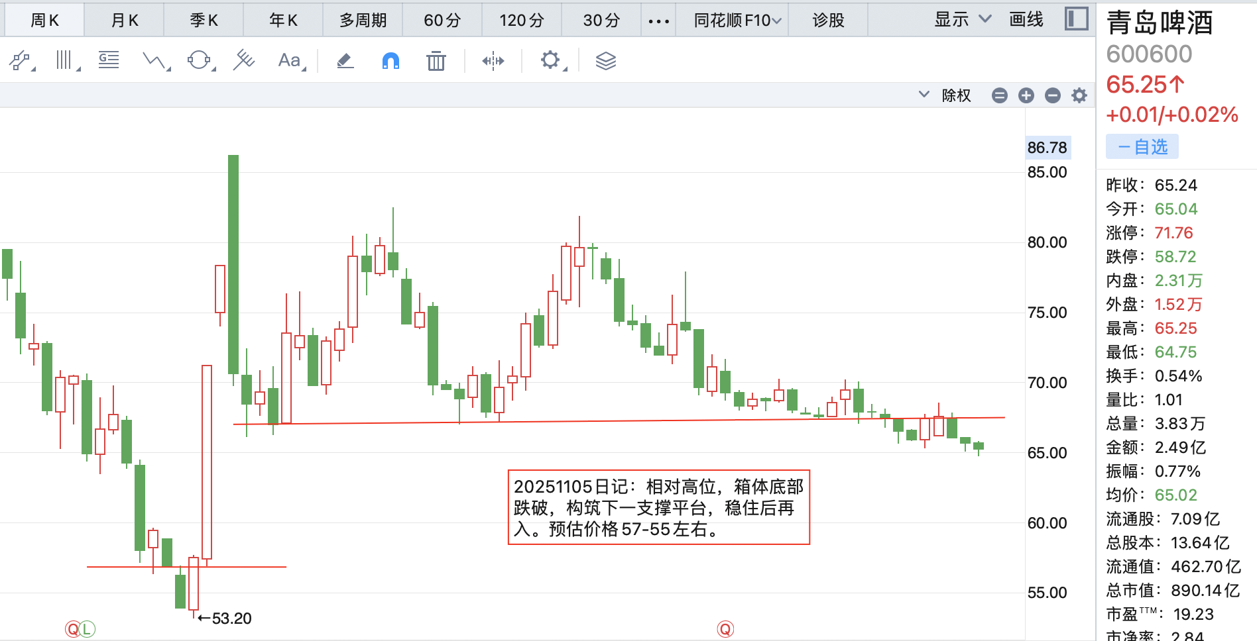Click the 跌停 value 58.72

[x=1175, y=257]
